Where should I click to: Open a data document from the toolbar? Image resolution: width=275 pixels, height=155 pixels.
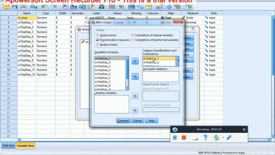point(6,7)
